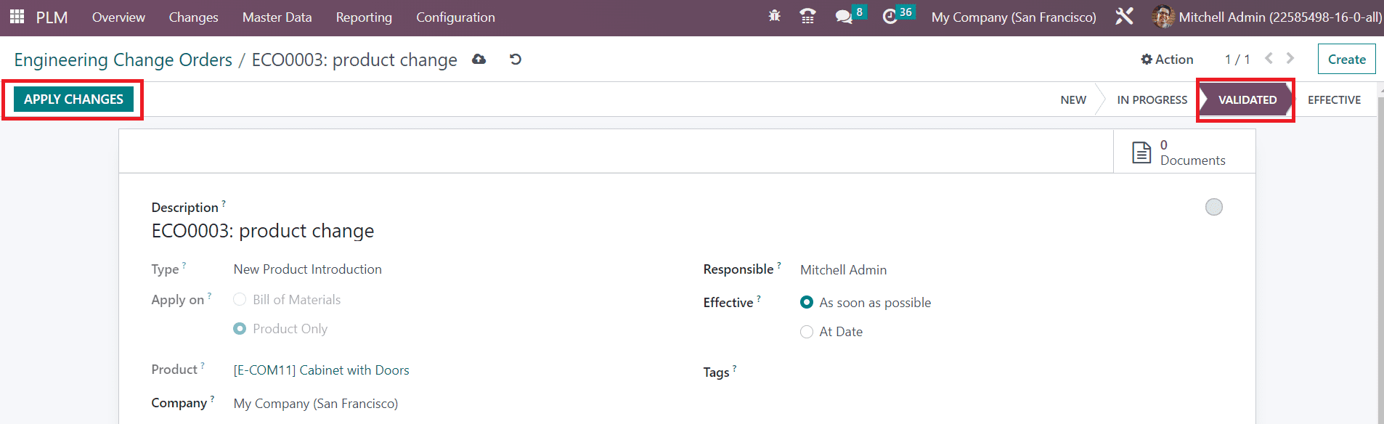Click the grey kanban state circle
Viewport: 1384px width, 424px height.
point(1213,207)
